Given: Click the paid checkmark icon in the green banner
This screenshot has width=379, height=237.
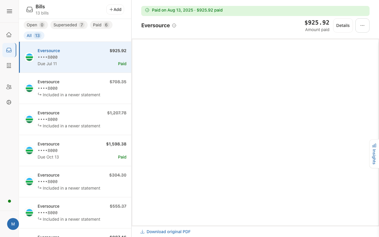Looking at the screenshot, I should pyautogui.click(x=147, y=10).
